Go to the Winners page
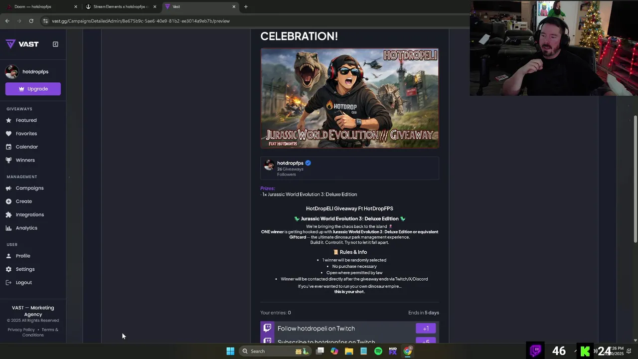The image size is (638, 359). tap(25, 160)
